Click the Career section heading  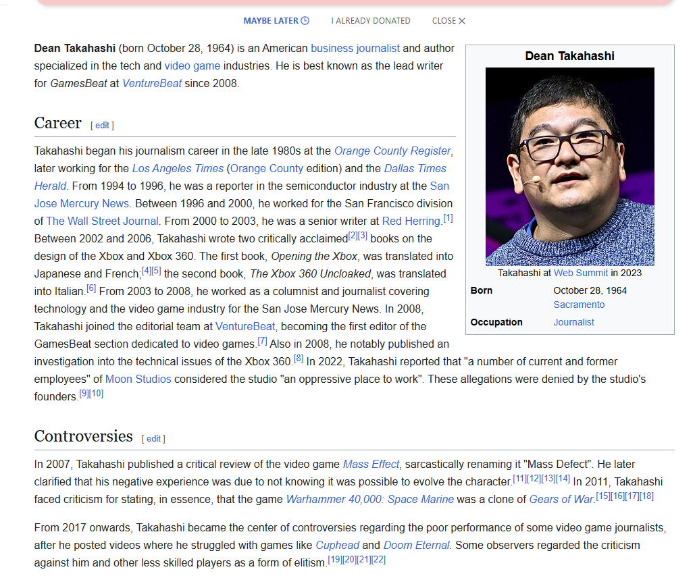click(x=58, y=123)
